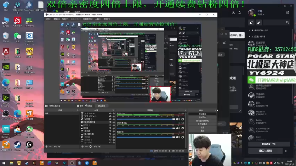
Task: Click the 视频采集设备 volume slider in mixer
Action: tap(146, 128)
